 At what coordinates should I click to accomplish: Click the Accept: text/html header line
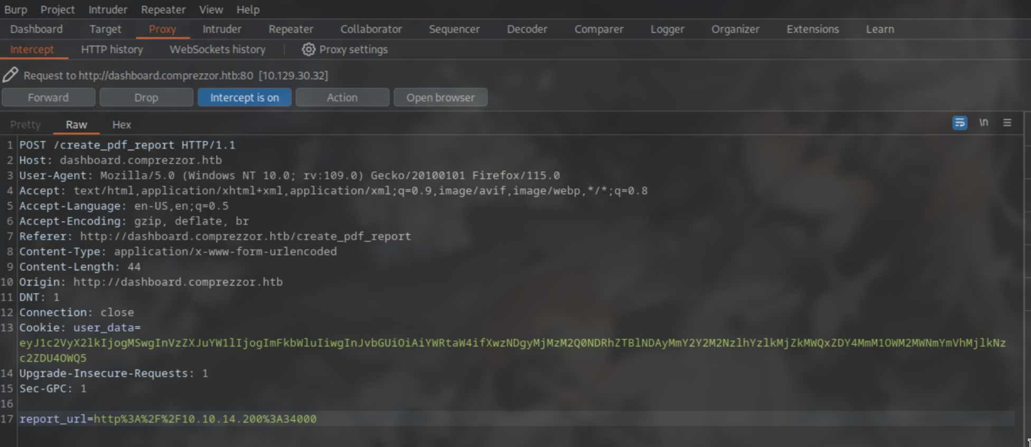point(334,191)
